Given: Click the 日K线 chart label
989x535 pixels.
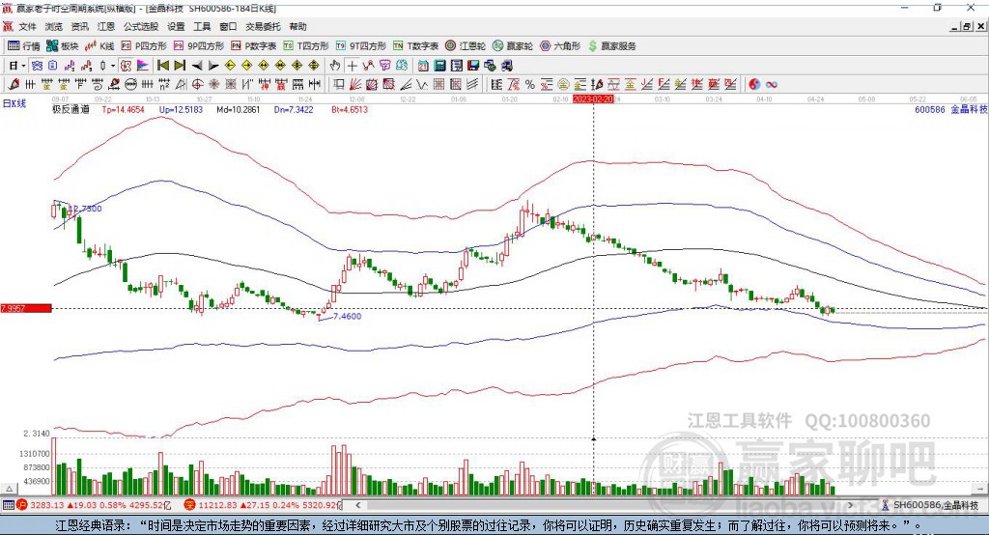Looking at the screenshot, I should pos(14,103).
